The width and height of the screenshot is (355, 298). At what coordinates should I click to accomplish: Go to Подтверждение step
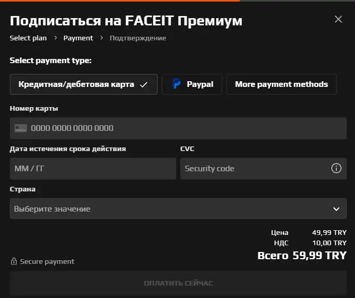coord(137,38)
